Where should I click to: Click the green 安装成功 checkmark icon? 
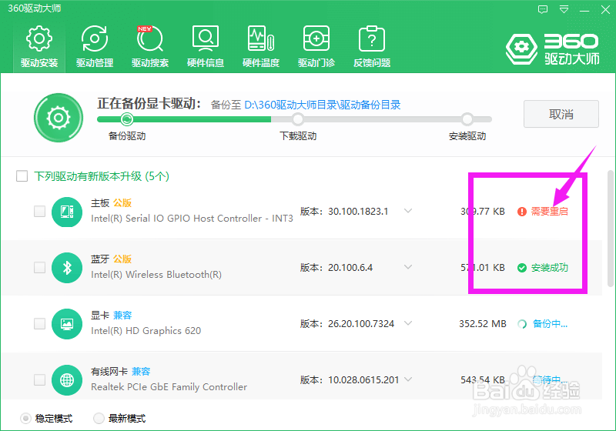(x=522, y=268)
